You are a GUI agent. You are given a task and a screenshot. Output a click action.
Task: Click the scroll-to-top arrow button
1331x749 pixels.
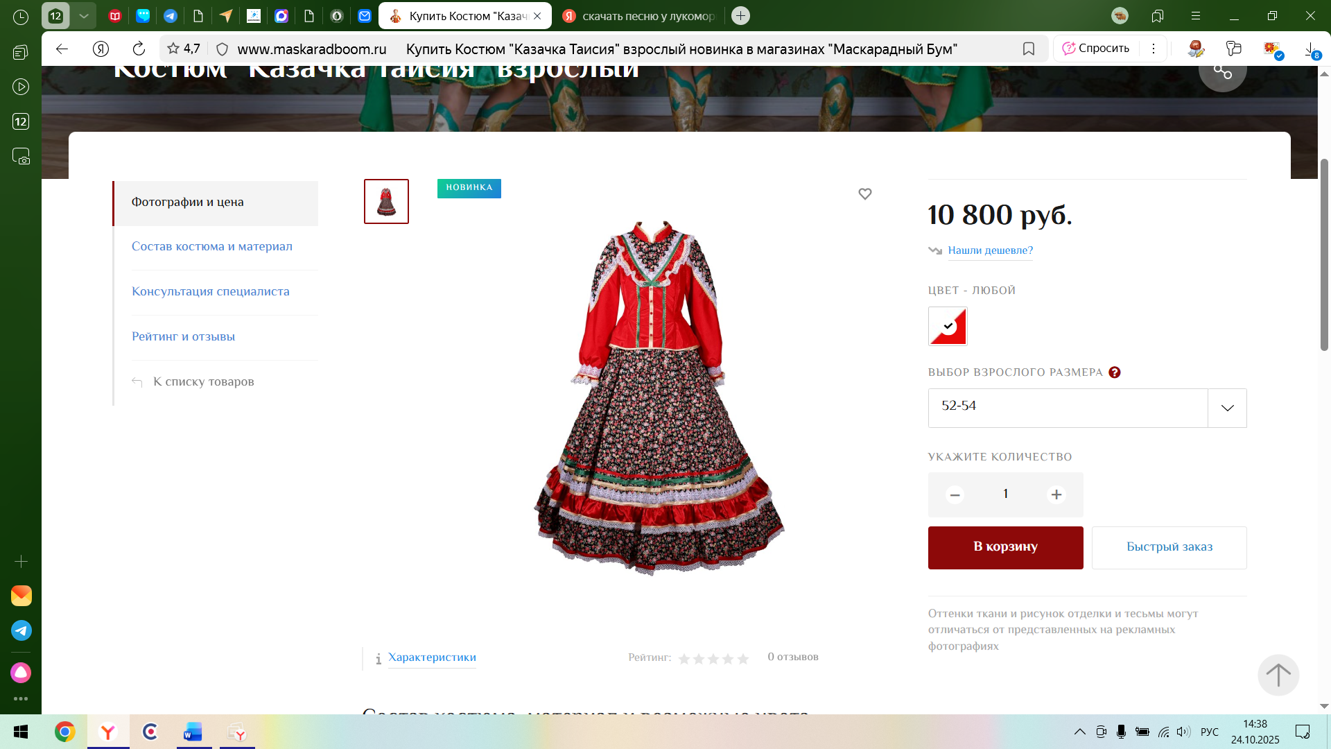(x=1278, y=675)
